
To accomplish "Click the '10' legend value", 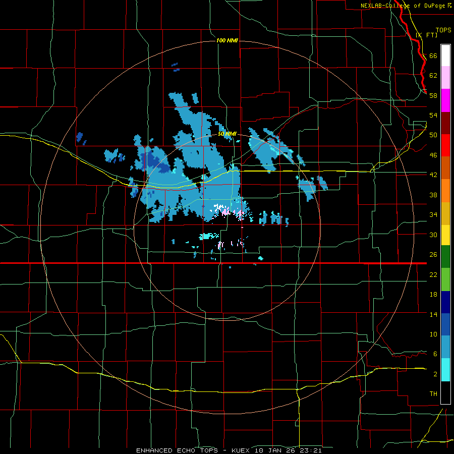I will [433, 334].
